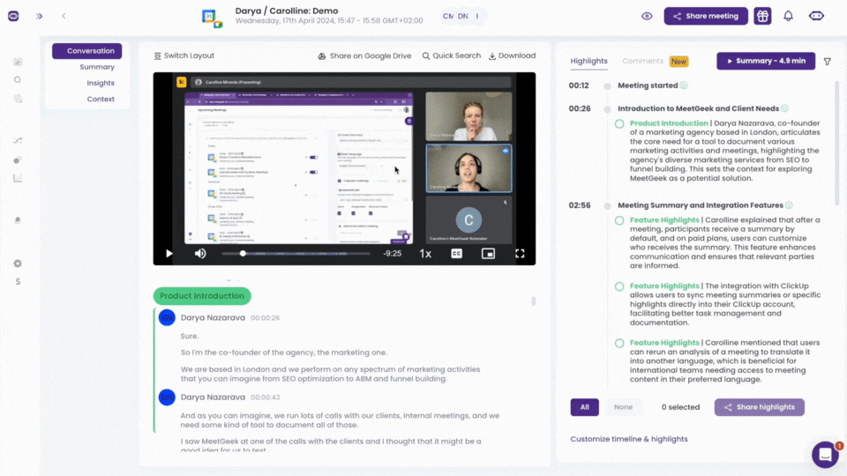The width and height of the screenshot is (847, 476).
Task: Select All highlights
Action: [x=584, y=407]
